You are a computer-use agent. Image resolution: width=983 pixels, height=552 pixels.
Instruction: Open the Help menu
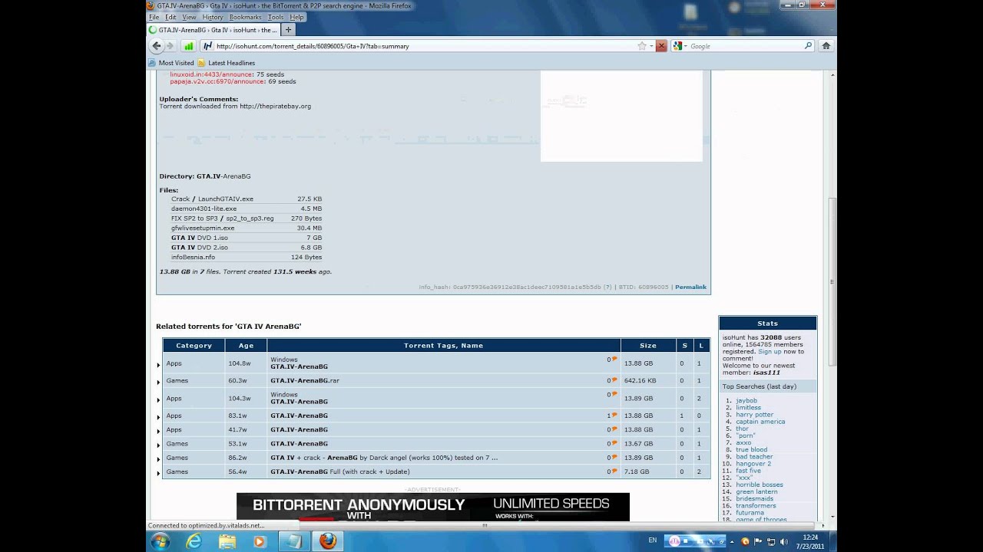coord(296,17)
